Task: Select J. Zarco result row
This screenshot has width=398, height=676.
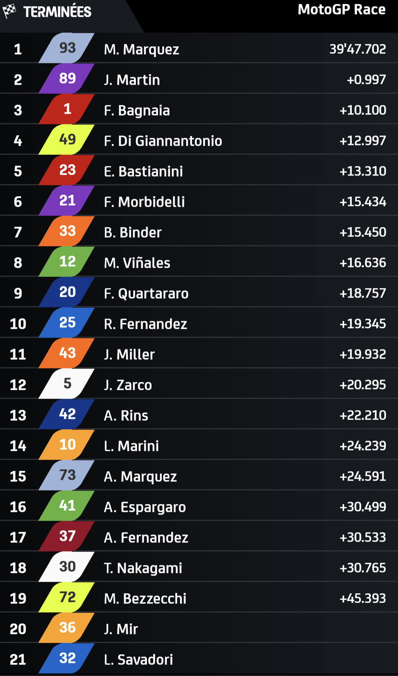Action: click(199, 384)
